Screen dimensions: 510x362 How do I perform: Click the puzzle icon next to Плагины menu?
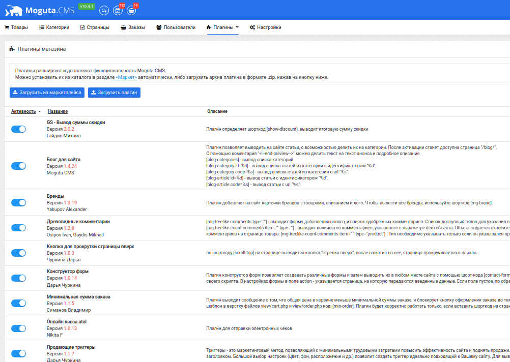coord(209,27)
